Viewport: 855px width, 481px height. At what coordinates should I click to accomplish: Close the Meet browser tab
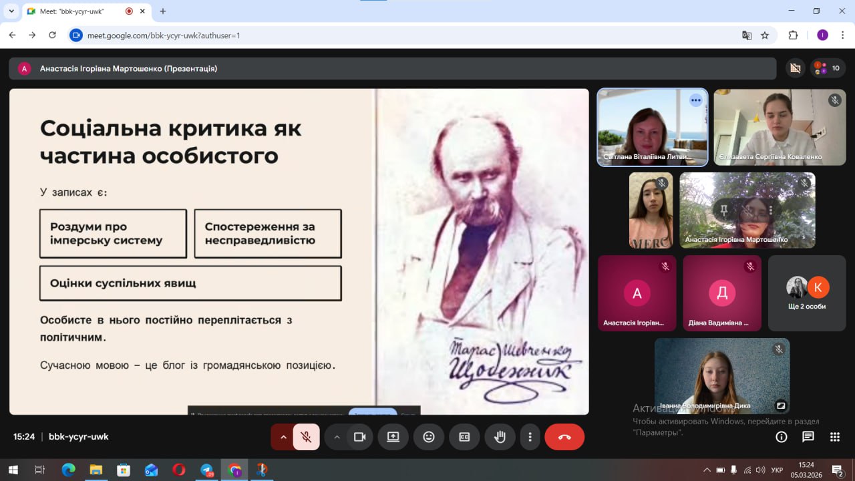[143, 11]
